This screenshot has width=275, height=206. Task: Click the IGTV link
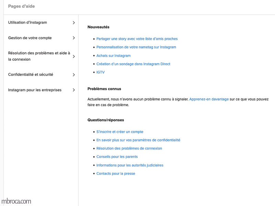(x=100, y=72)
